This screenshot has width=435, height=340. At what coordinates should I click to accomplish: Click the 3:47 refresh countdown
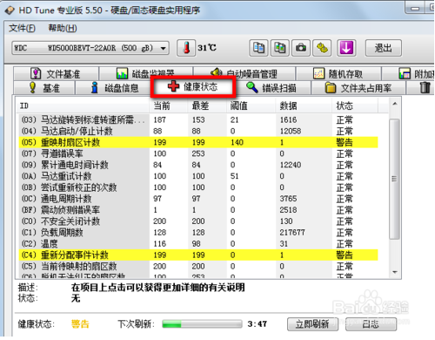(x=258, y=324)
